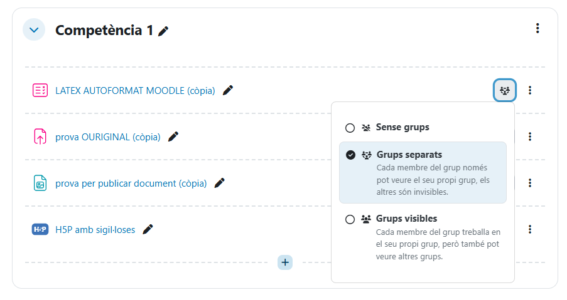Rename prova per publicar document with the pencil
This screenshot has height=300, width=567.
coord(219,183)
